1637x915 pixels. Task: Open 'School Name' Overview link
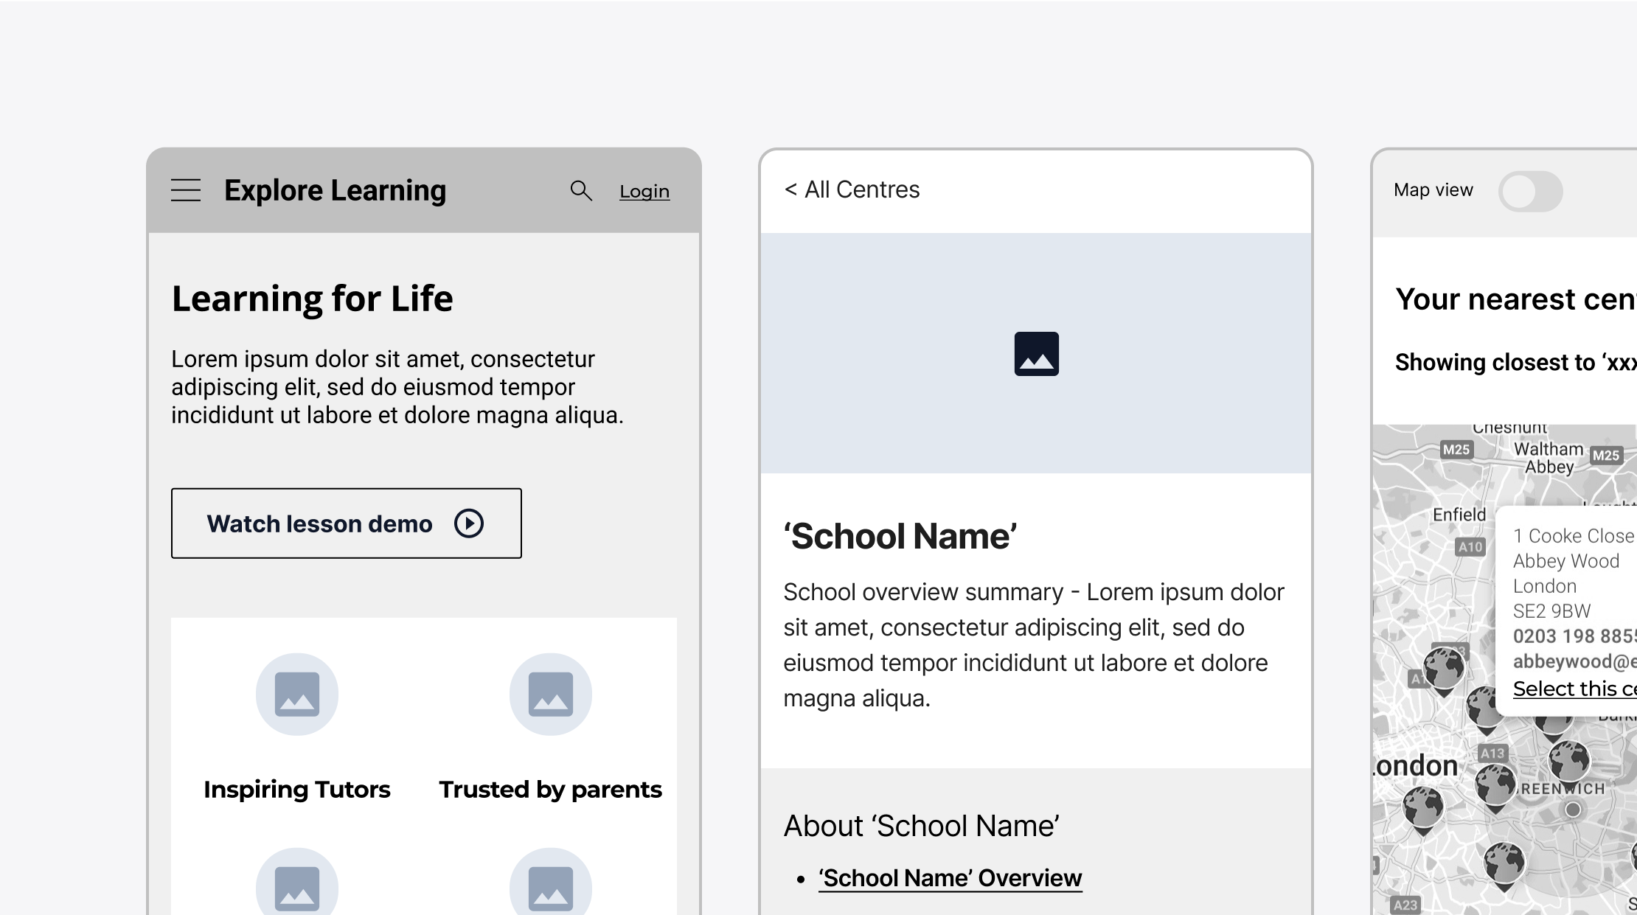pos(950,878)
